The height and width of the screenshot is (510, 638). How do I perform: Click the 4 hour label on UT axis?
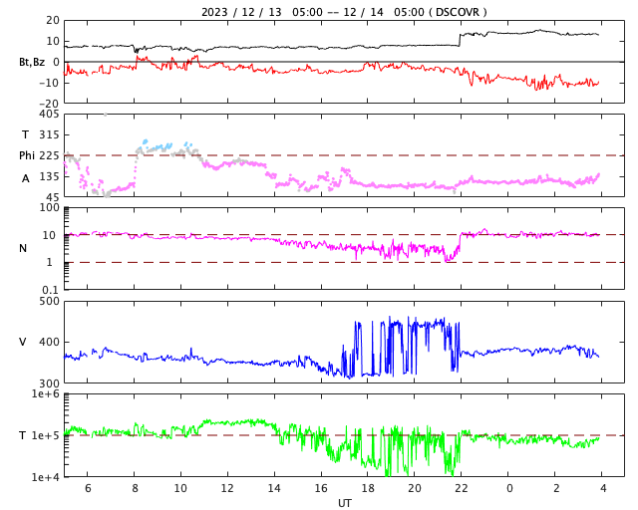click(603, 488)
